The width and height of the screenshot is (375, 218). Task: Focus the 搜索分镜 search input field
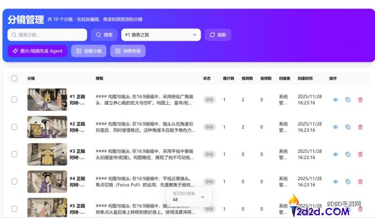[47, 35]
